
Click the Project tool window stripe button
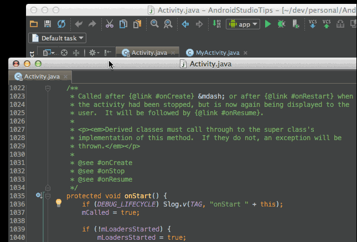click(32, 54)
